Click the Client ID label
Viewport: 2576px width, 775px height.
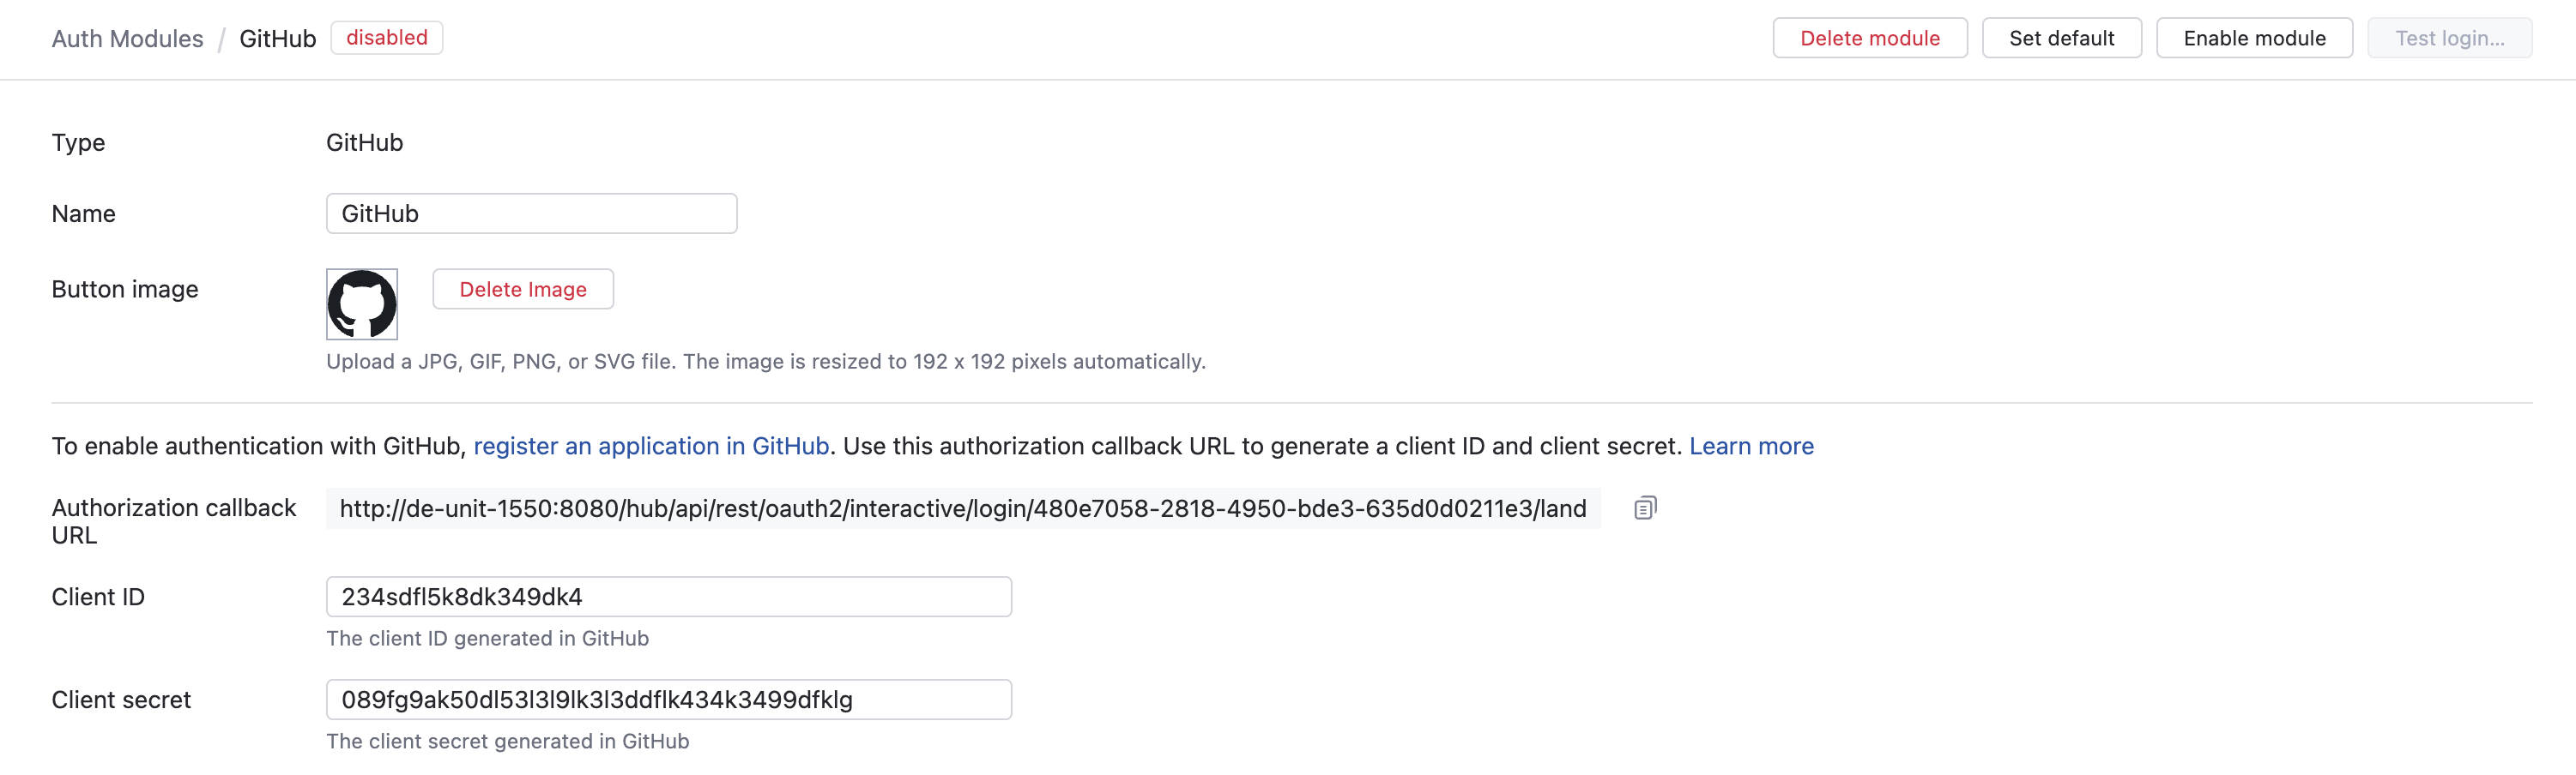(x=98, y=598)
